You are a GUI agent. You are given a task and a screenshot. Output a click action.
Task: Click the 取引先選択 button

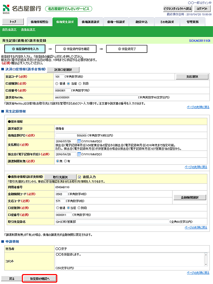[60, 177]
